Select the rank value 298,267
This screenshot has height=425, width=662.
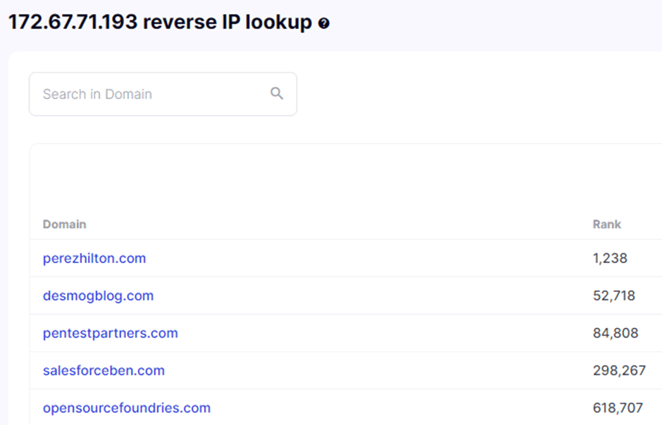click(619, 371)
